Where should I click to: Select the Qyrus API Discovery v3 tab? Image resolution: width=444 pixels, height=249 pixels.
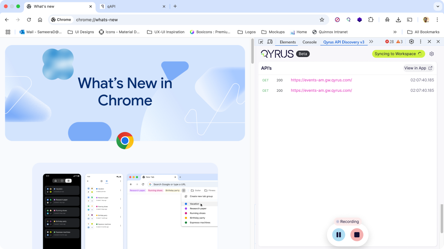pos(344,42)
